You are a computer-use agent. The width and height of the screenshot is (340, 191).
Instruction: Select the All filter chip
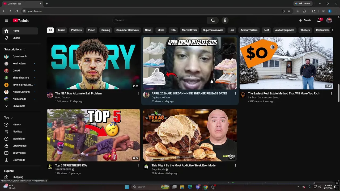[x=50, y=30]
